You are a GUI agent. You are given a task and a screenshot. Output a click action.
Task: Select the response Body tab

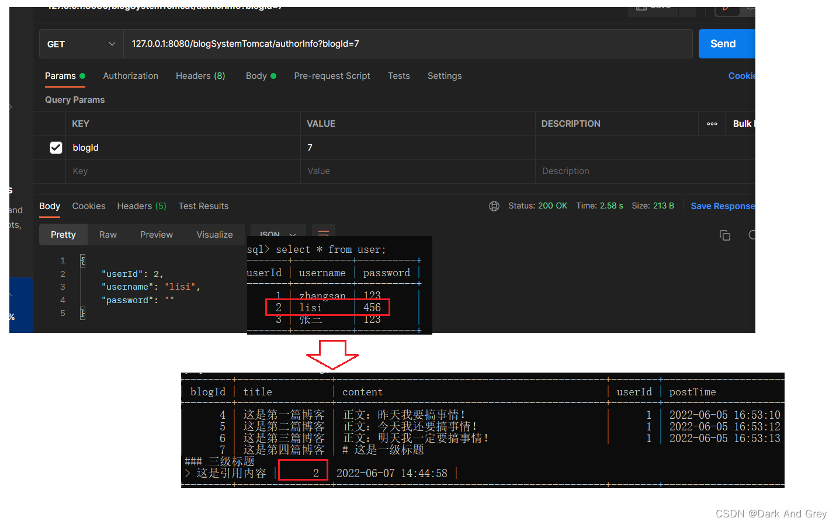(50, 206)
